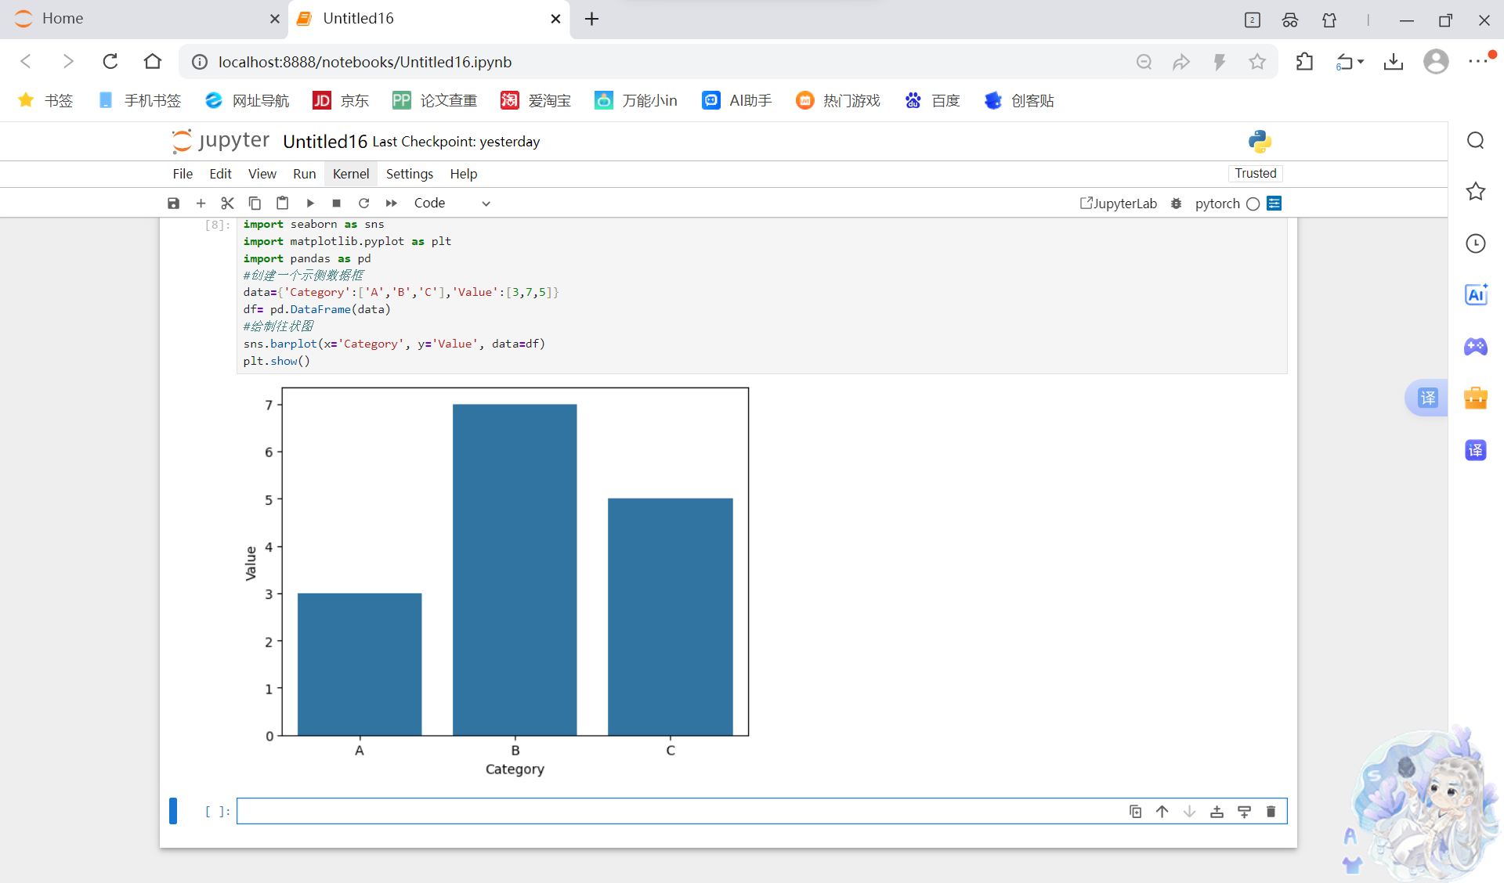Delete the active cell with the trash icon
The image size is (1504, 883).
pos(1271,812)
